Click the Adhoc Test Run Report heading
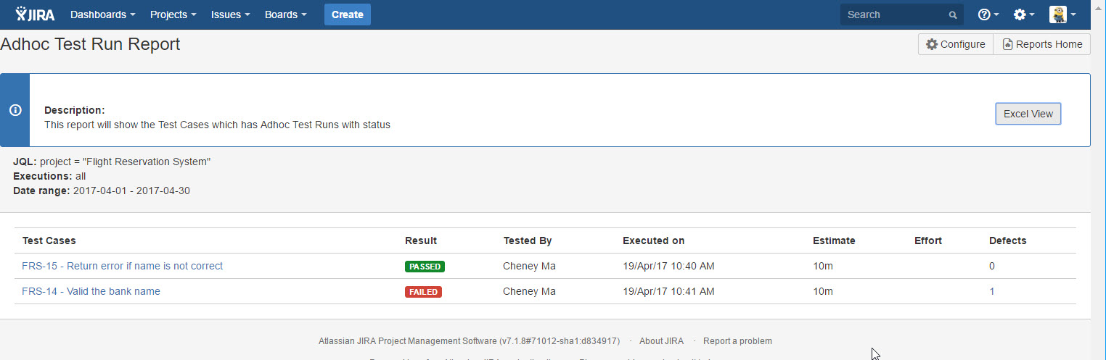This screenshot has width=1106, height=360. point(90,44)
